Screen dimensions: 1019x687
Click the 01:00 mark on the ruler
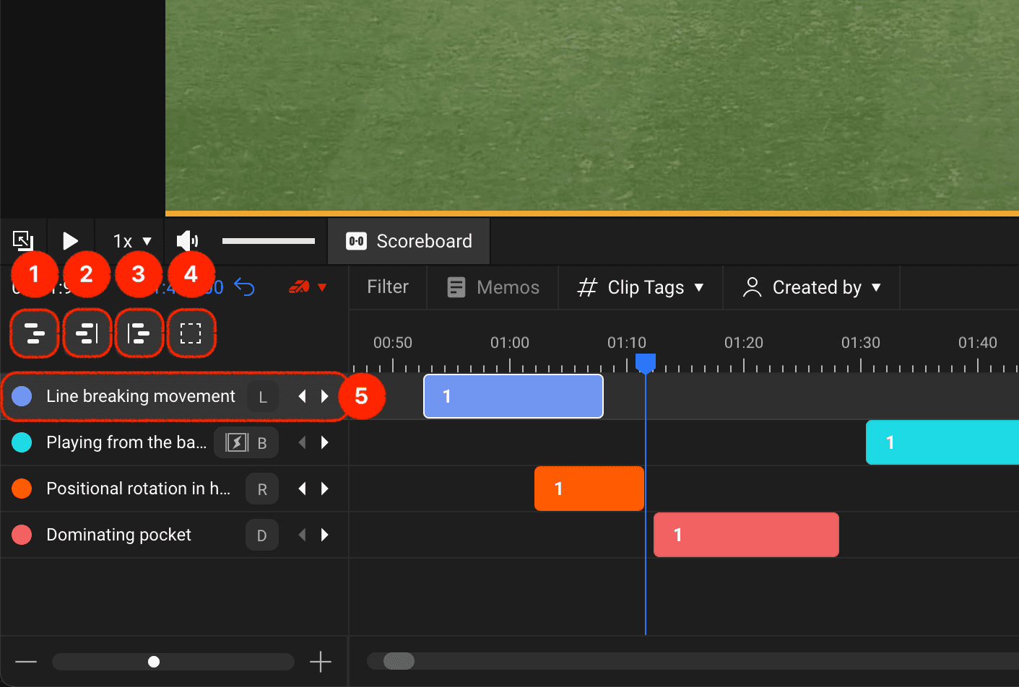point(510,343)
